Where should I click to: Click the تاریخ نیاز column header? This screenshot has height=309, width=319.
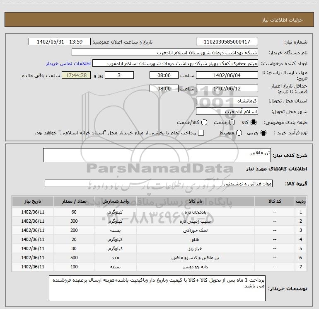tap(33, 201)
